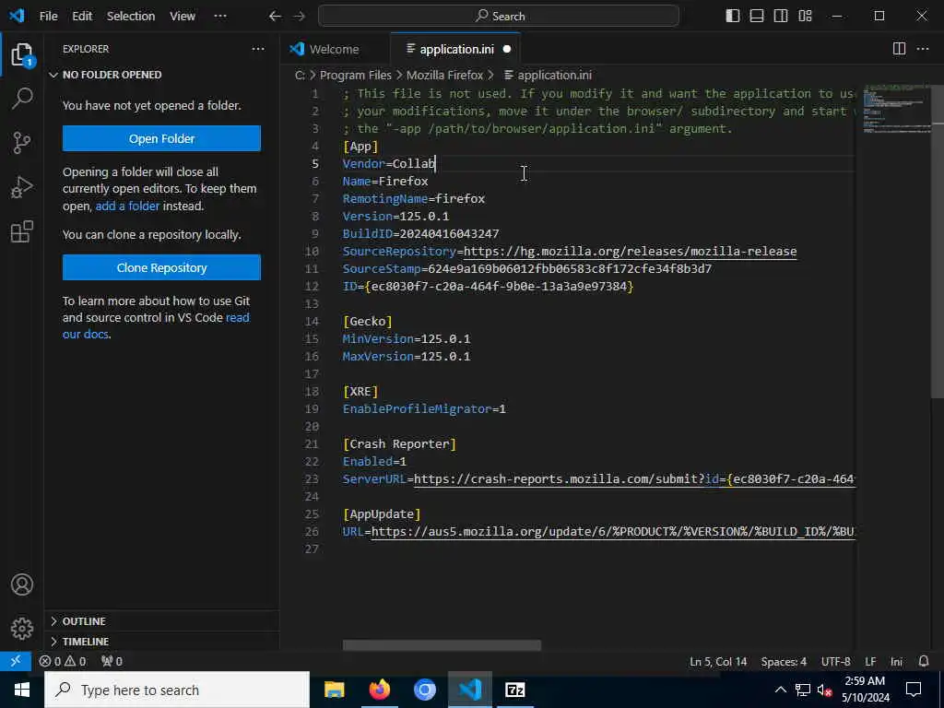This screenshot has height=708, width=944.
Task: Click the muted volume tray icon
Action: click(824, 690)
